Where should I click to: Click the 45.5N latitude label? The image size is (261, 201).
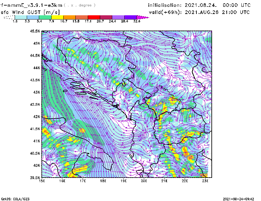[35, 31]
